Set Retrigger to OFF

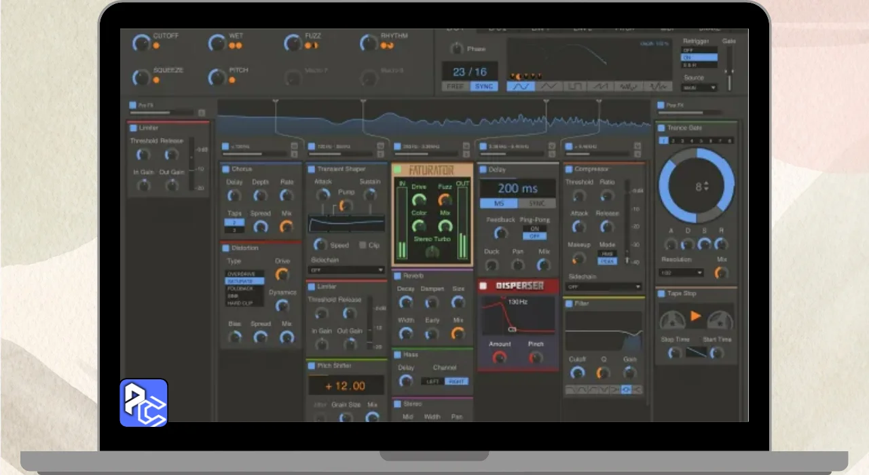coord(699,50)
